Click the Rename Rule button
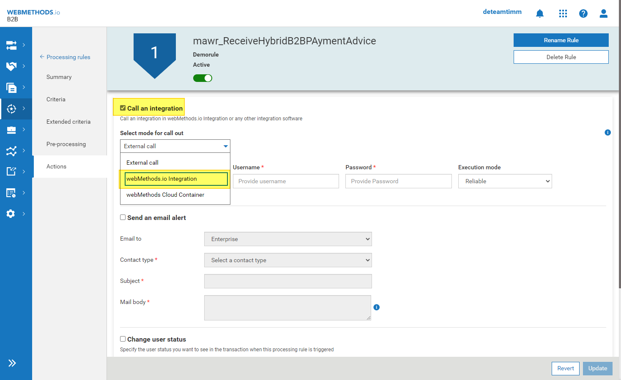The image size is (621, 380). (561, 40)
